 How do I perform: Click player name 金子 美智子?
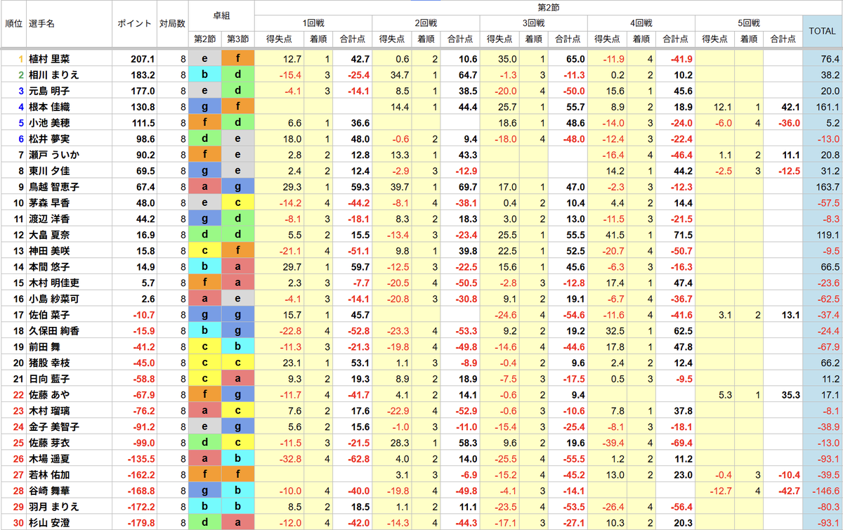coord(54,427)
